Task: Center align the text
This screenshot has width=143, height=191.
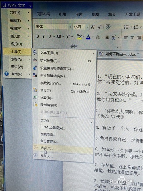Action: coord(132,38)
